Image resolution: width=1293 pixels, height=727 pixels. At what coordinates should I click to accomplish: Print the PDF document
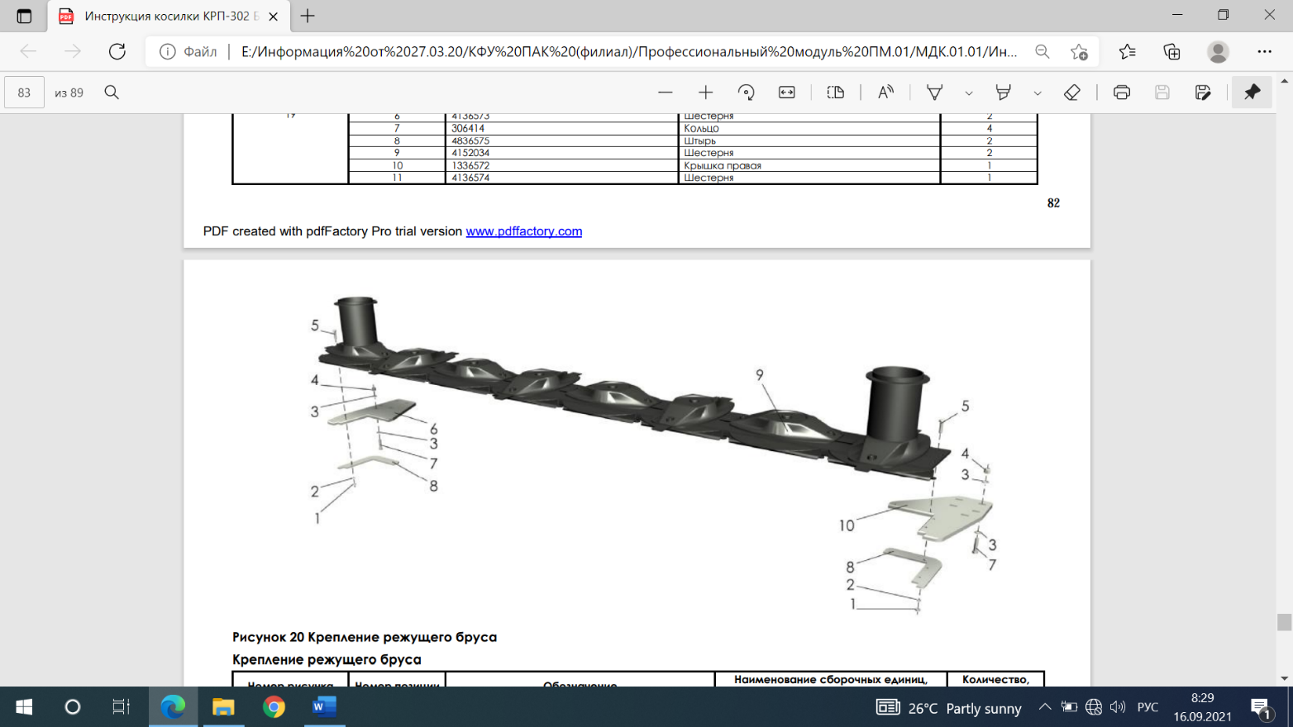[x=1122, y=93]
